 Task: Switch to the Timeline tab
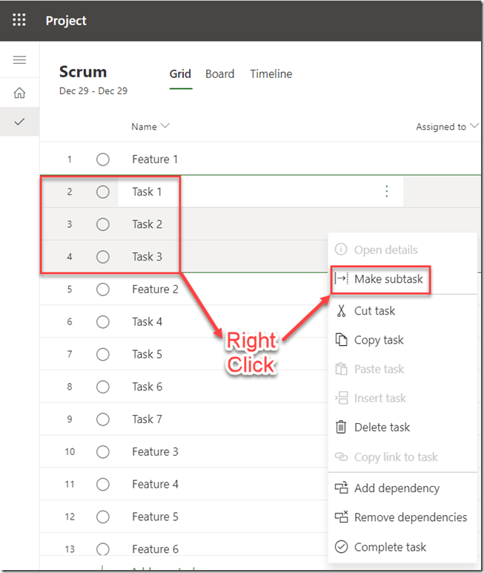coord(271,74)
